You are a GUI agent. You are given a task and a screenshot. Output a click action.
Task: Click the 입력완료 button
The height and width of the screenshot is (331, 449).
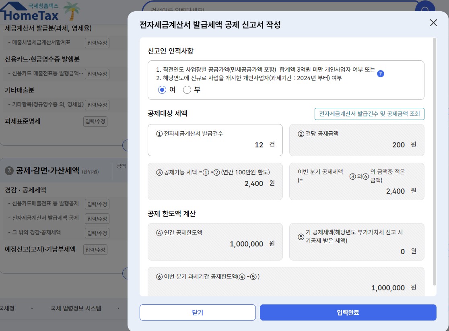click(348, 312)
